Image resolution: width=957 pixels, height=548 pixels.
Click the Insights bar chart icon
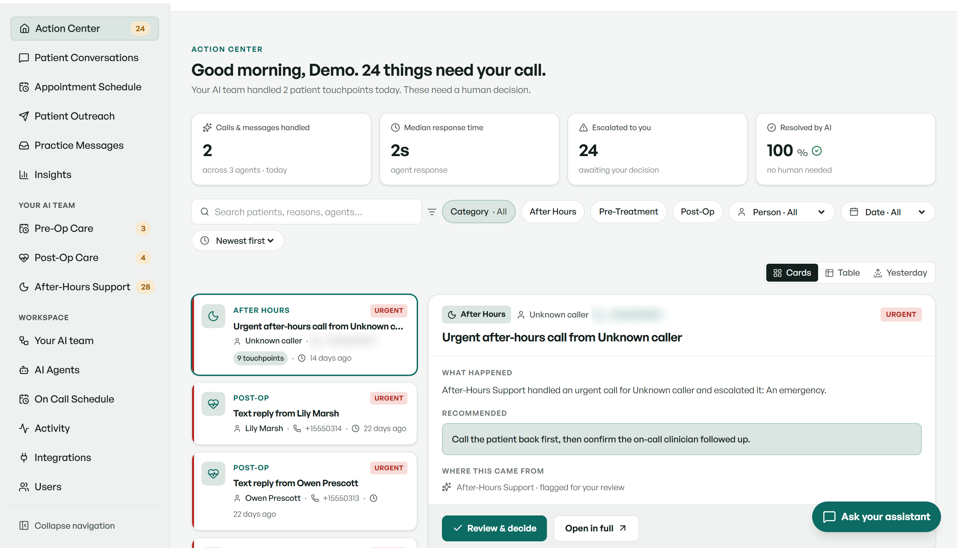click(24, 175)
